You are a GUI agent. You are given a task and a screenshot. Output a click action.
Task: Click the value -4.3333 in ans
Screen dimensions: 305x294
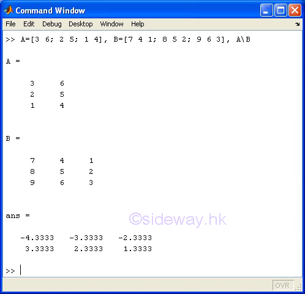click(37, 238)
